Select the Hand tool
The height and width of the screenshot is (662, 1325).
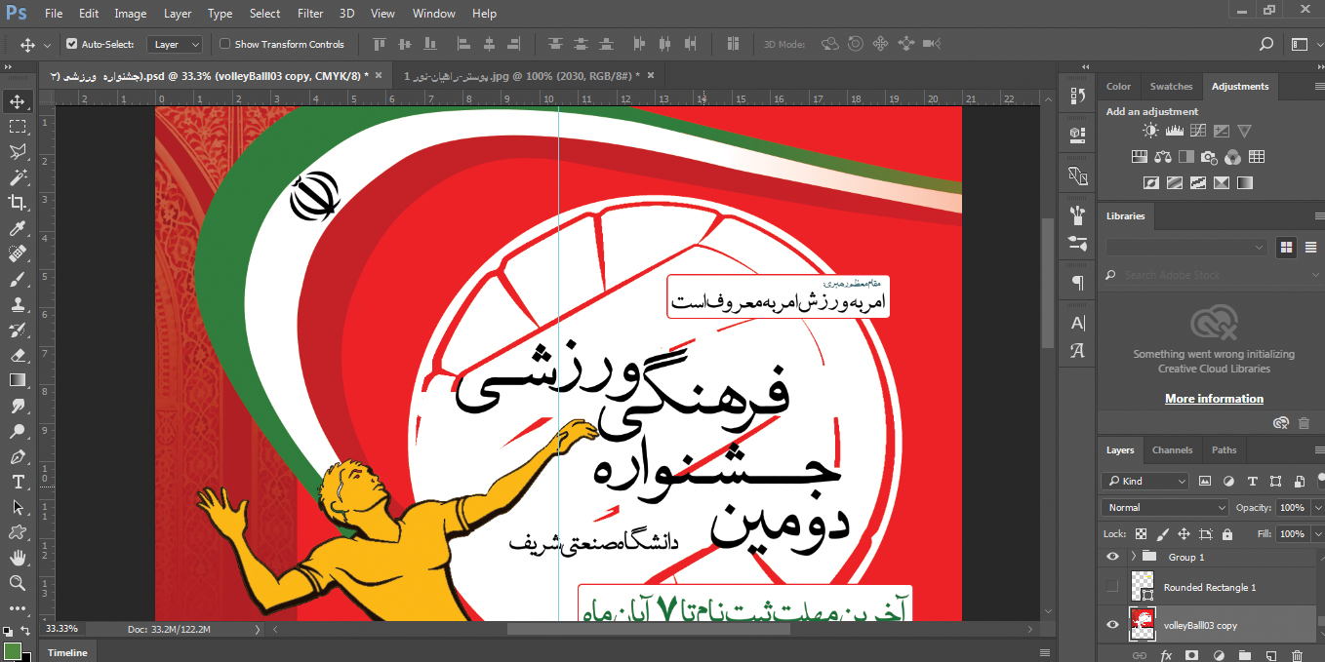[x=17, y=558]
